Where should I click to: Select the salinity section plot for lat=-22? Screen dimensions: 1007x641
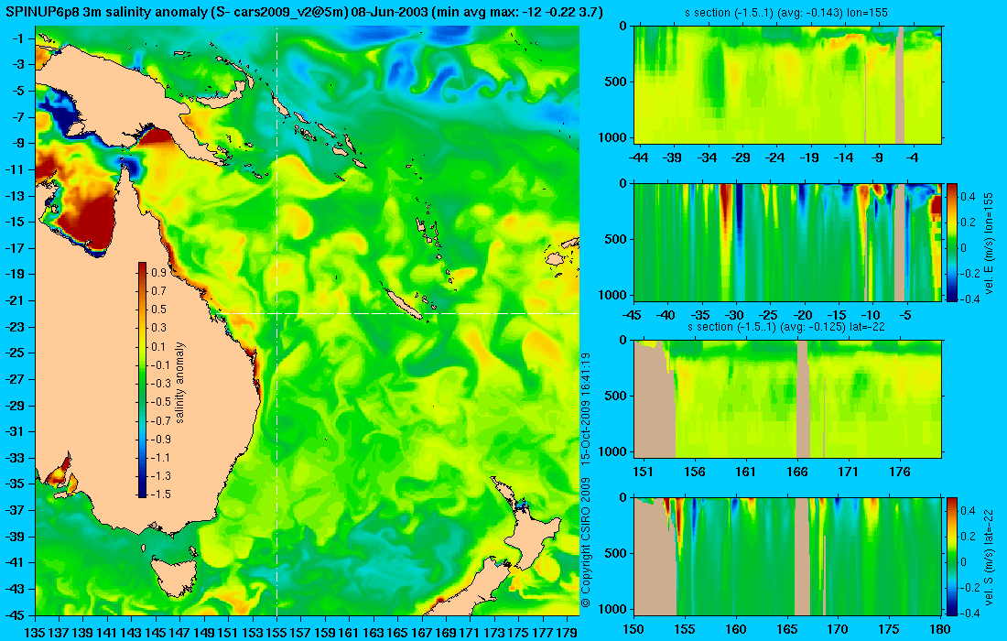point(788,399)
